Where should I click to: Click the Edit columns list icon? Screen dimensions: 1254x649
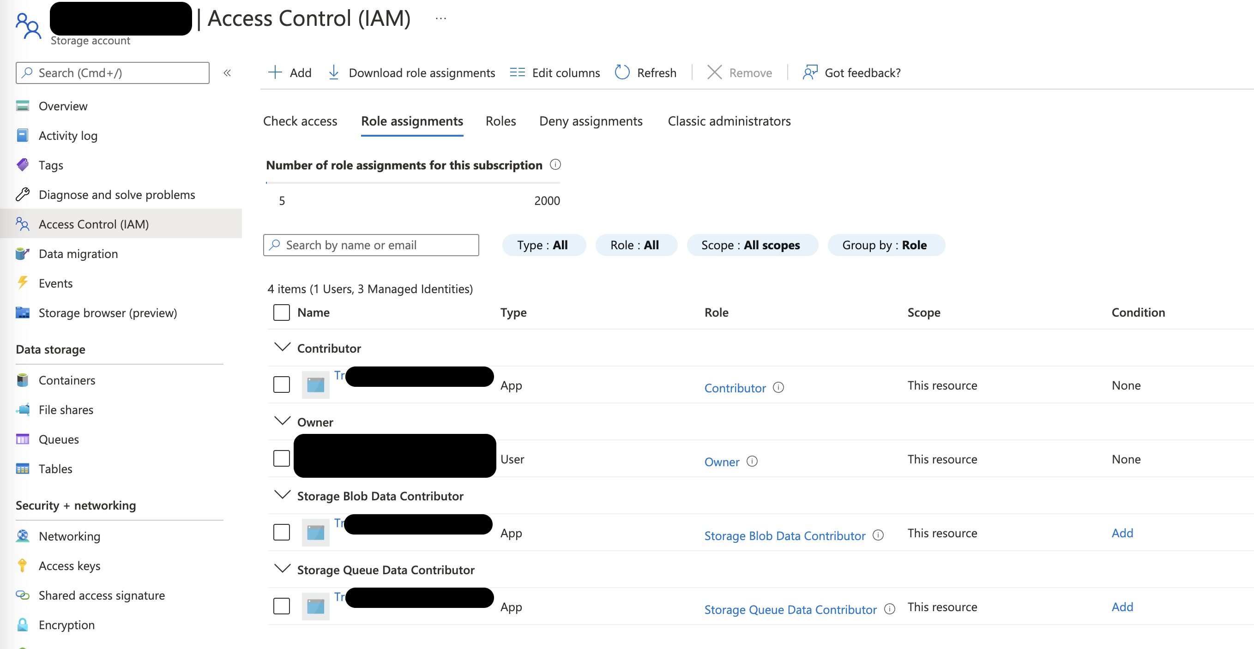pyautogui.click(x=518, y=72)
